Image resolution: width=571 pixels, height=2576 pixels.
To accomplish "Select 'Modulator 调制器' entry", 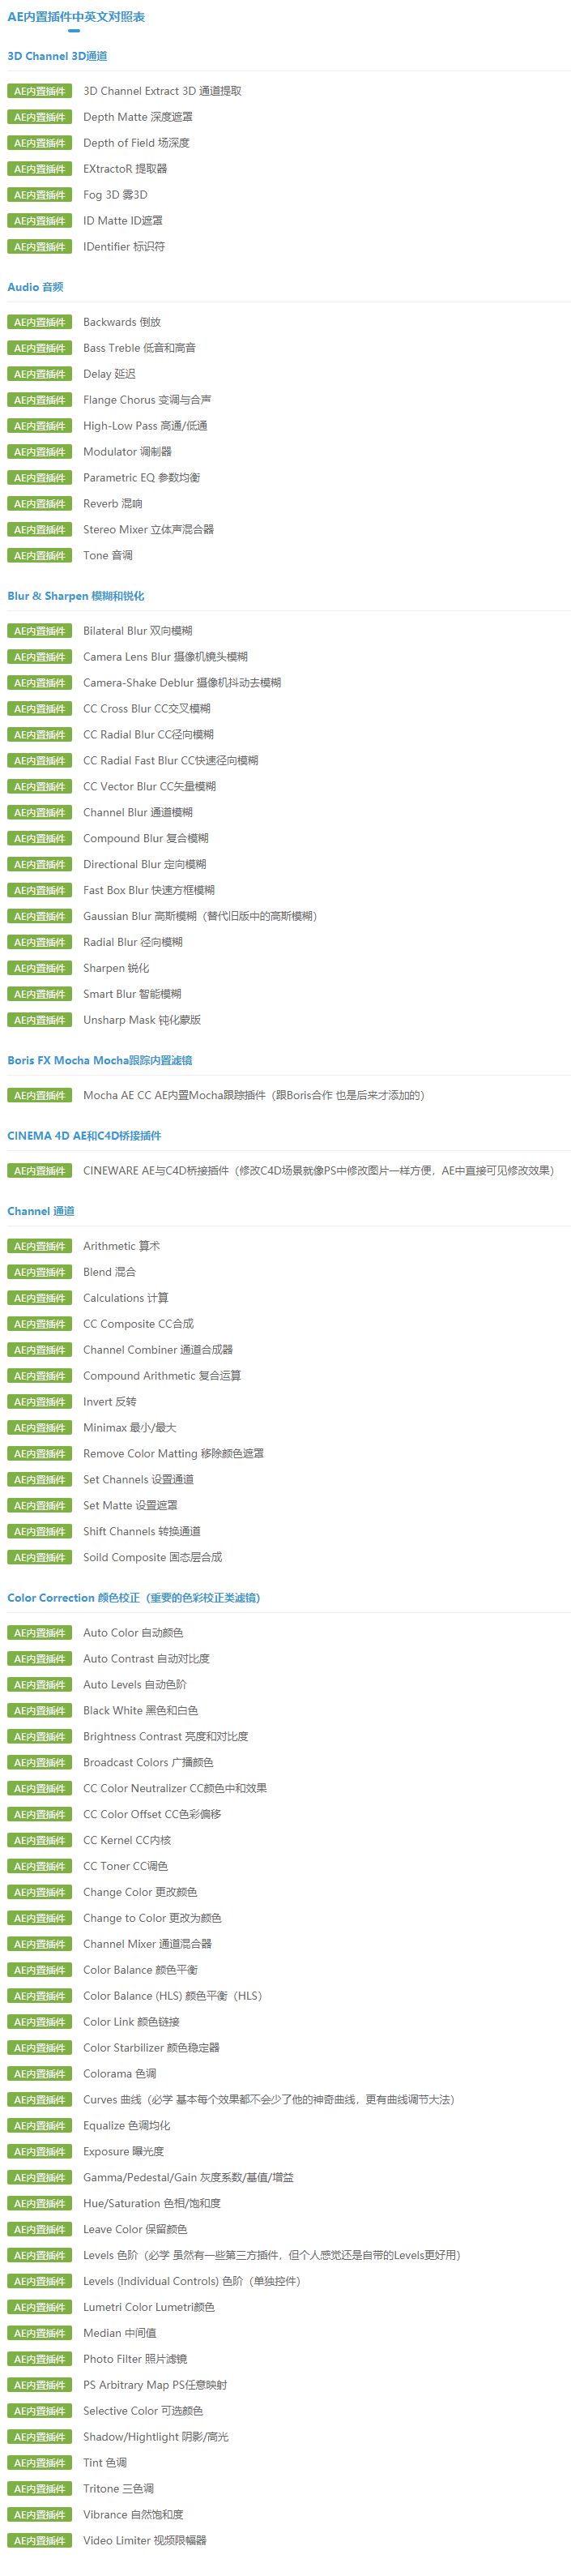I will [x=127, y=452].
